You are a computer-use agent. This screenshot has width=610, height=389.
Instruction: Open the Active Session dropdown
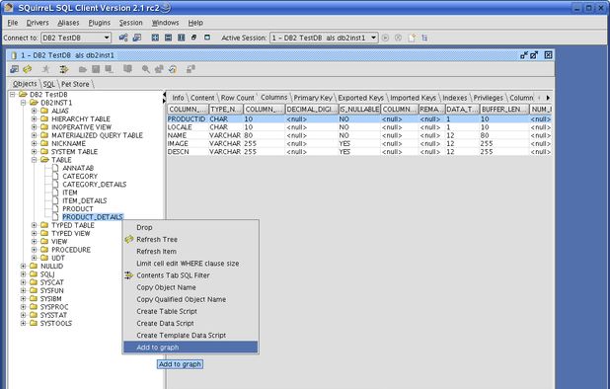[x=373, y=38]
